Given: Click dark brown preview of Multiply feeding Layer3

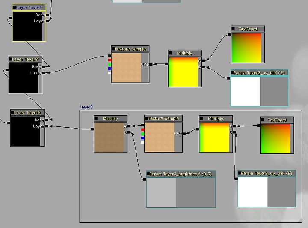Looking at the screenshot, I should pyautogui.click(x=109, y=137).
